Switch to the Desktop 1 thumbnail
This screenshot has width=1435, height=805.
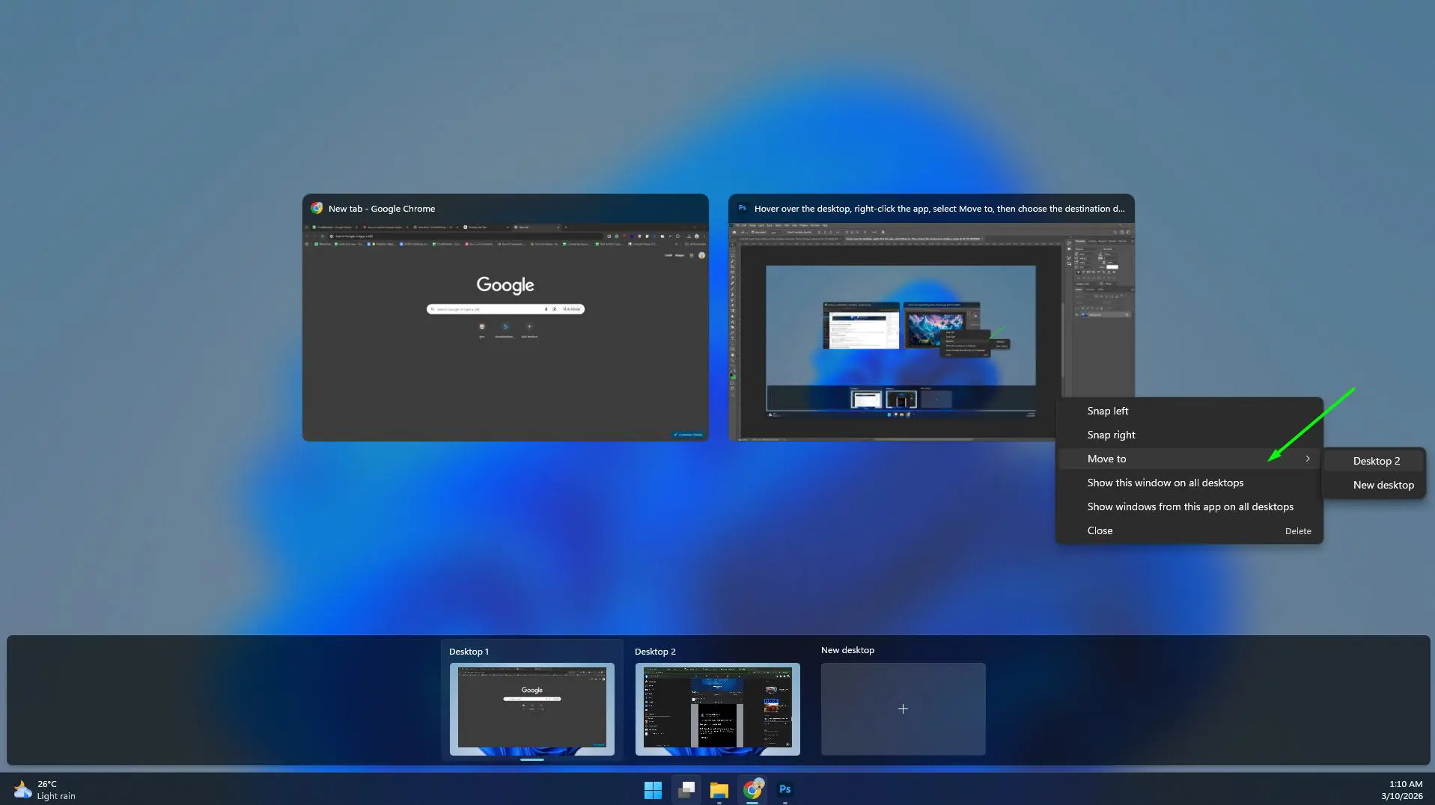coord(532,709)
